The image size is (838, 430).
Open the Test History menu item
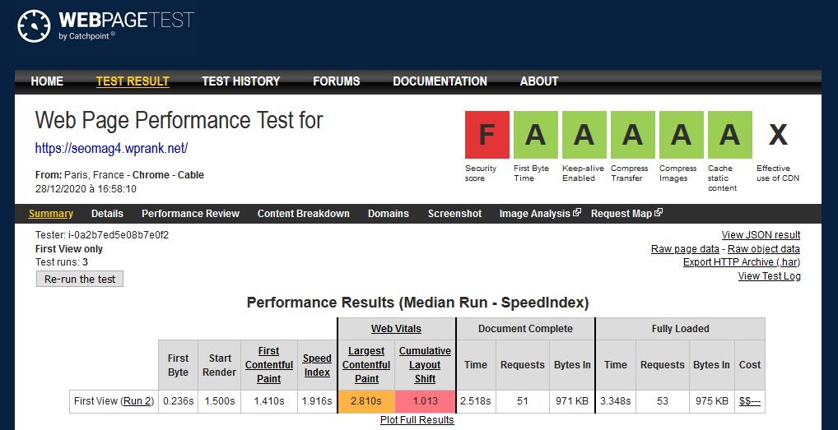[240, 81]
